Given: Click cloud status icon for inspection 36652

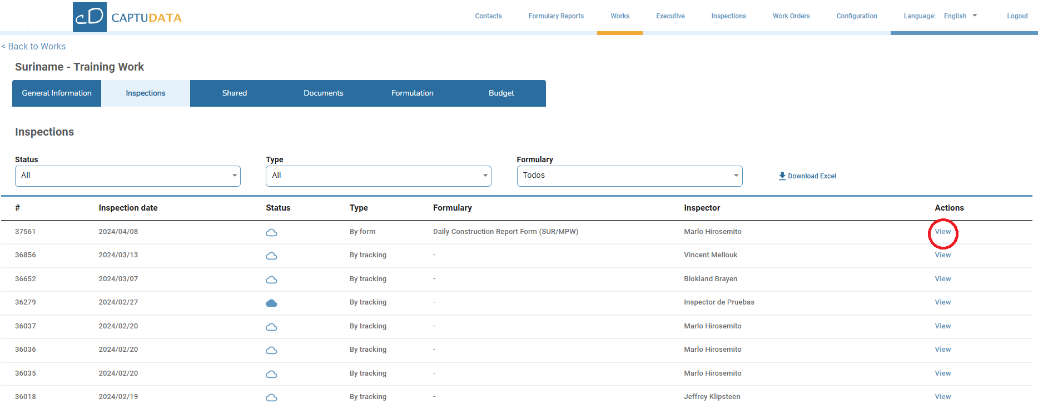Looking at the screenshot, I should pos(271,280).
